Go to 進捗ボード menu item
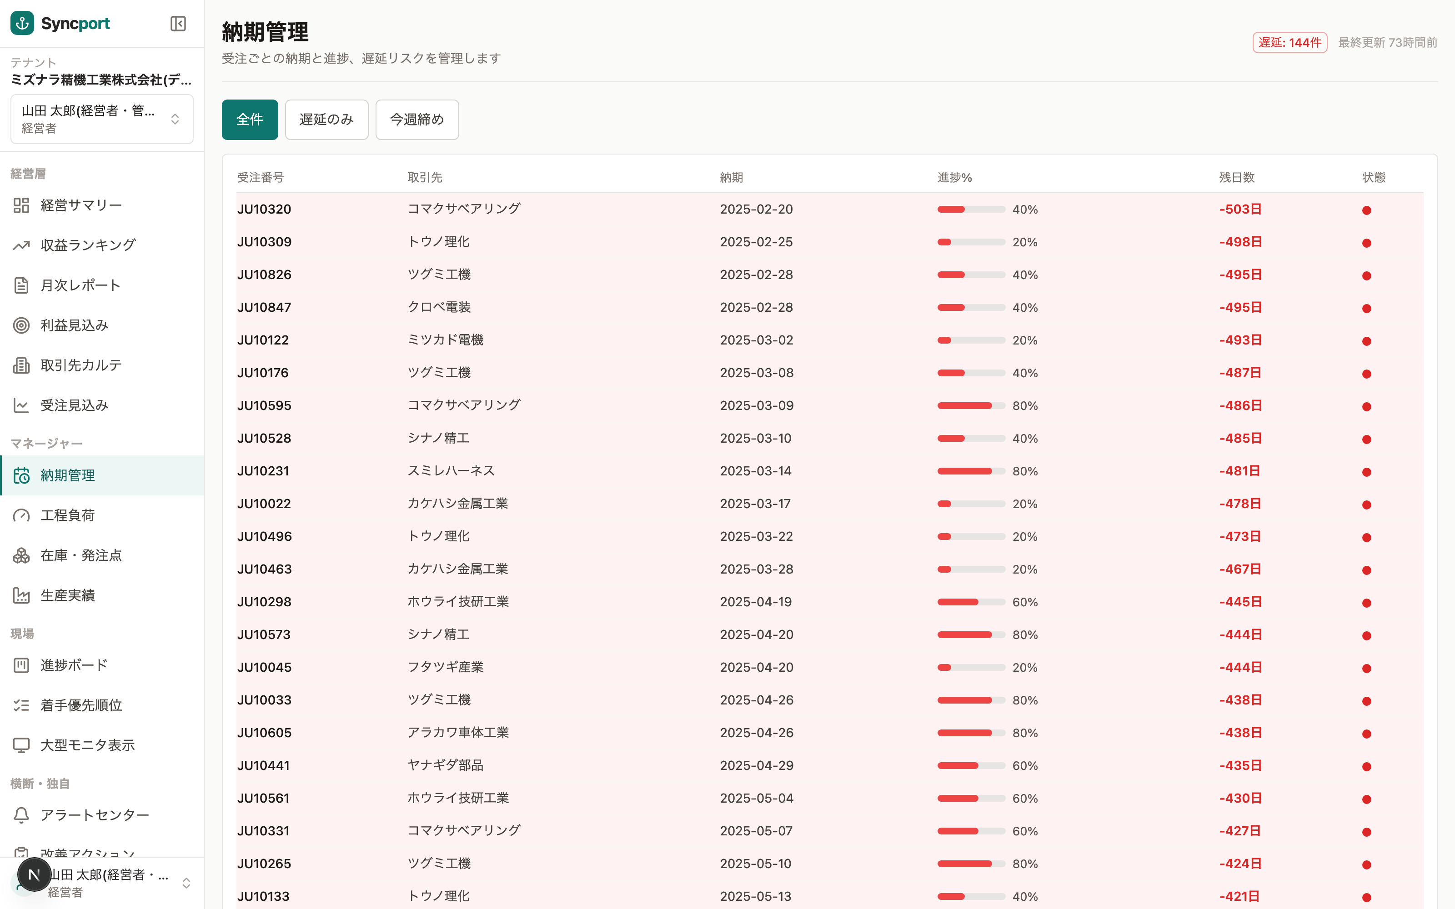 101,665
